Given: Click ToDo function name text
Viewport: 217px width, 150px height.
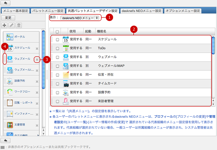Looking at the screenshot, I should 102,48.
